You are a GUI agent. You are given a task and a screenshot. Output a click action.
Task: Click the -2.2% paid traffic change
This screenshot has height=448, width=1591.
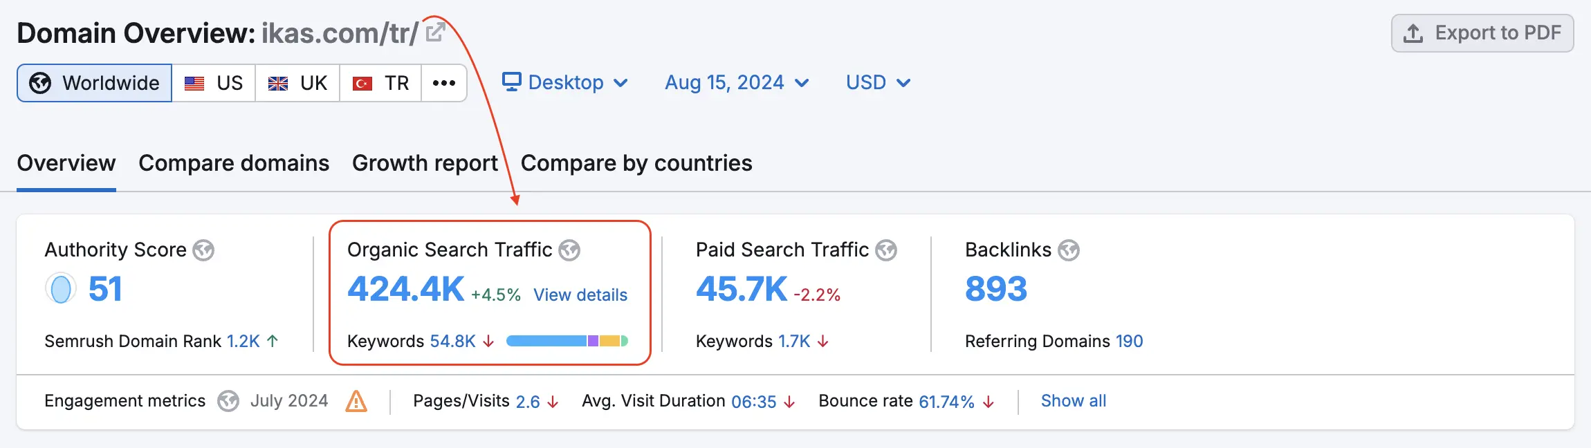coord(817,295)
